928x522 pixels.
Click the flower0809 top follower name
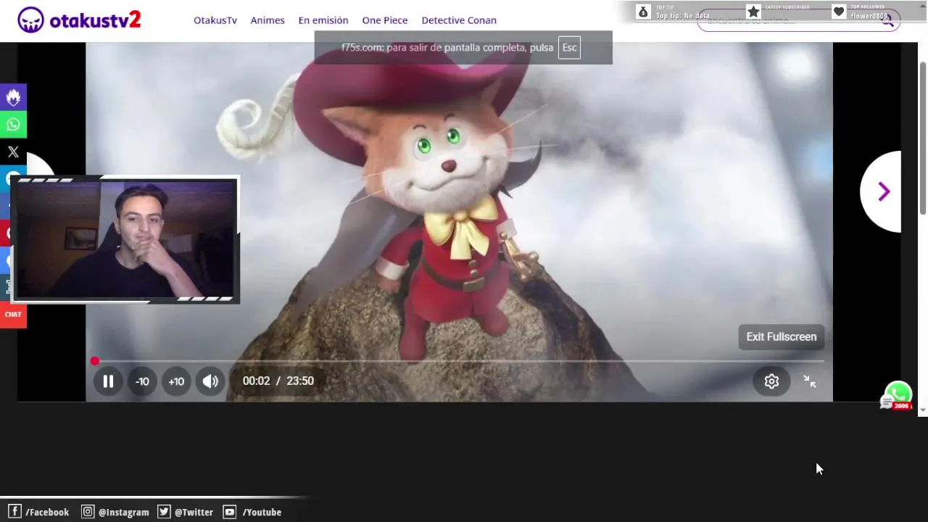point(869,16)
